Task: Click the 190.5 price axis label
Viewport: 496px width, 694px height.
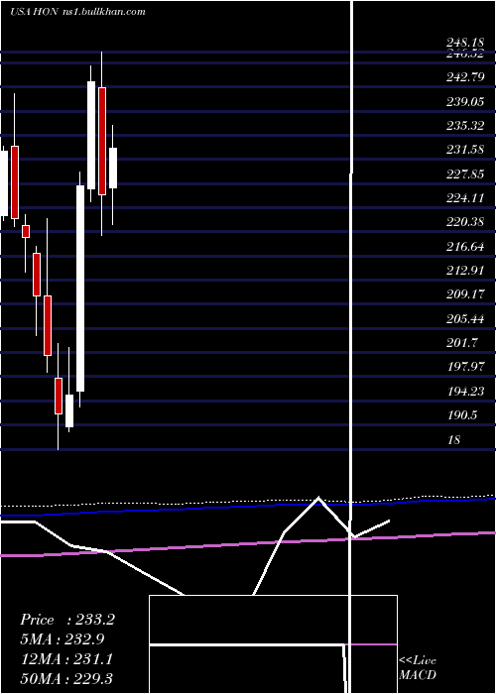Action: 461,415
